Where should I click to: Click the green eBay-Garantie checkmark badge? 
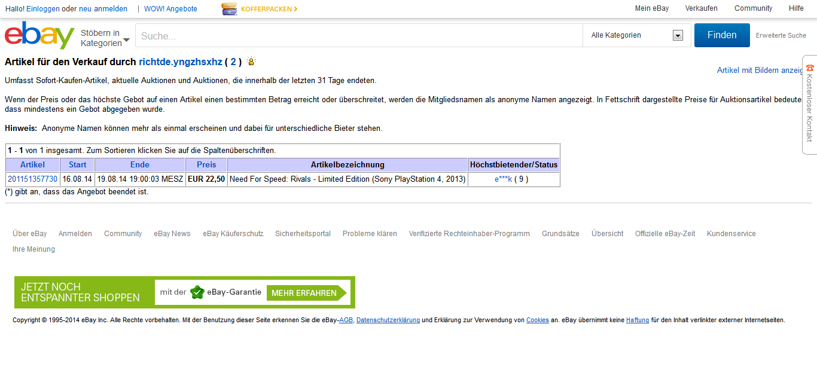(197, 292)
